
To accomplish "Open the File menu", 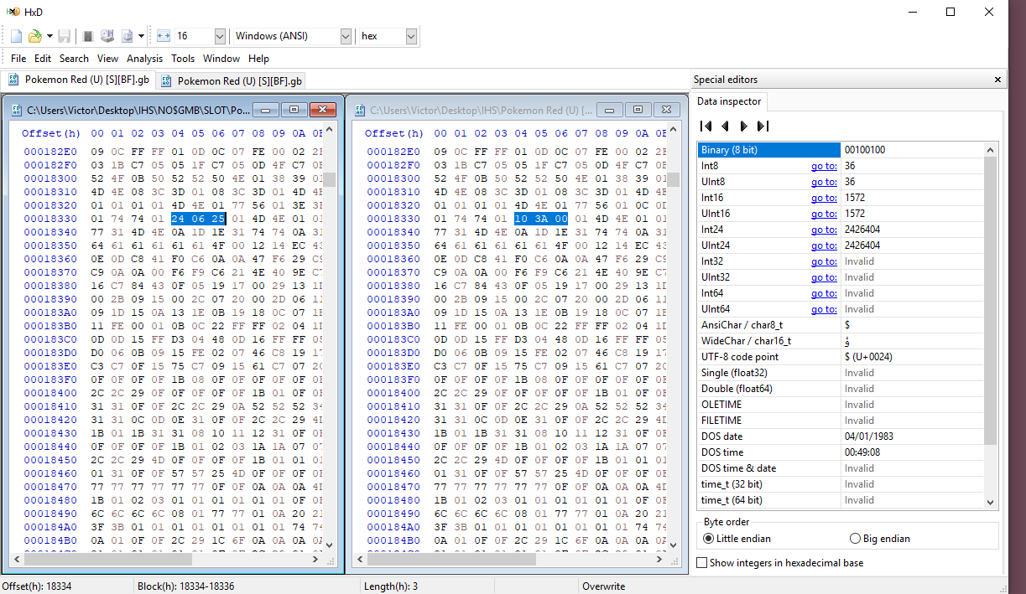I will [x=18, y=59].
